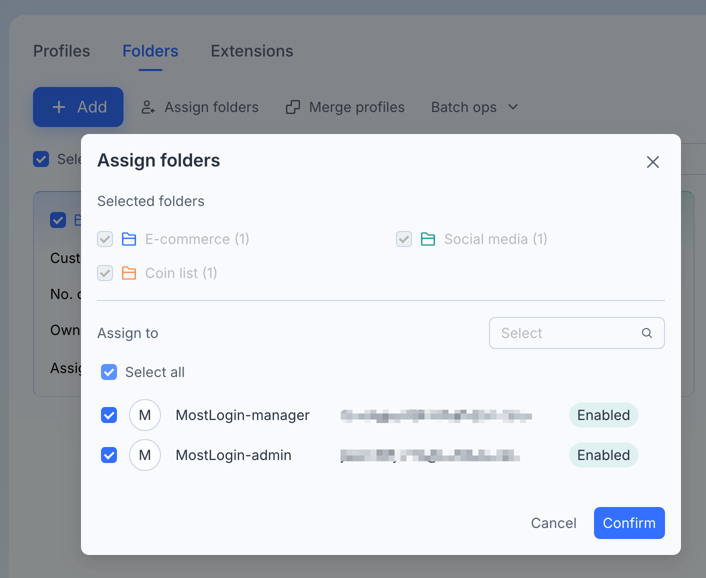Viewport: 706px width, 578px height.
Task: Click the MostLogin-admin avatar icon
Action: [145, 455]
